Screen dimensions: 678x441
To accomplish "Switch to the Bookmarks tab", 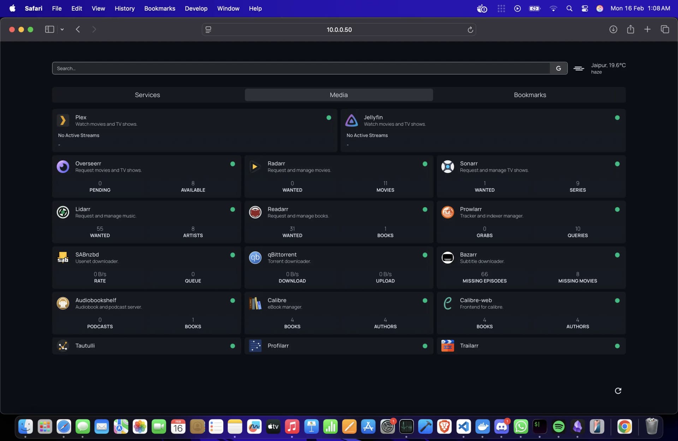I will point(530,95).
